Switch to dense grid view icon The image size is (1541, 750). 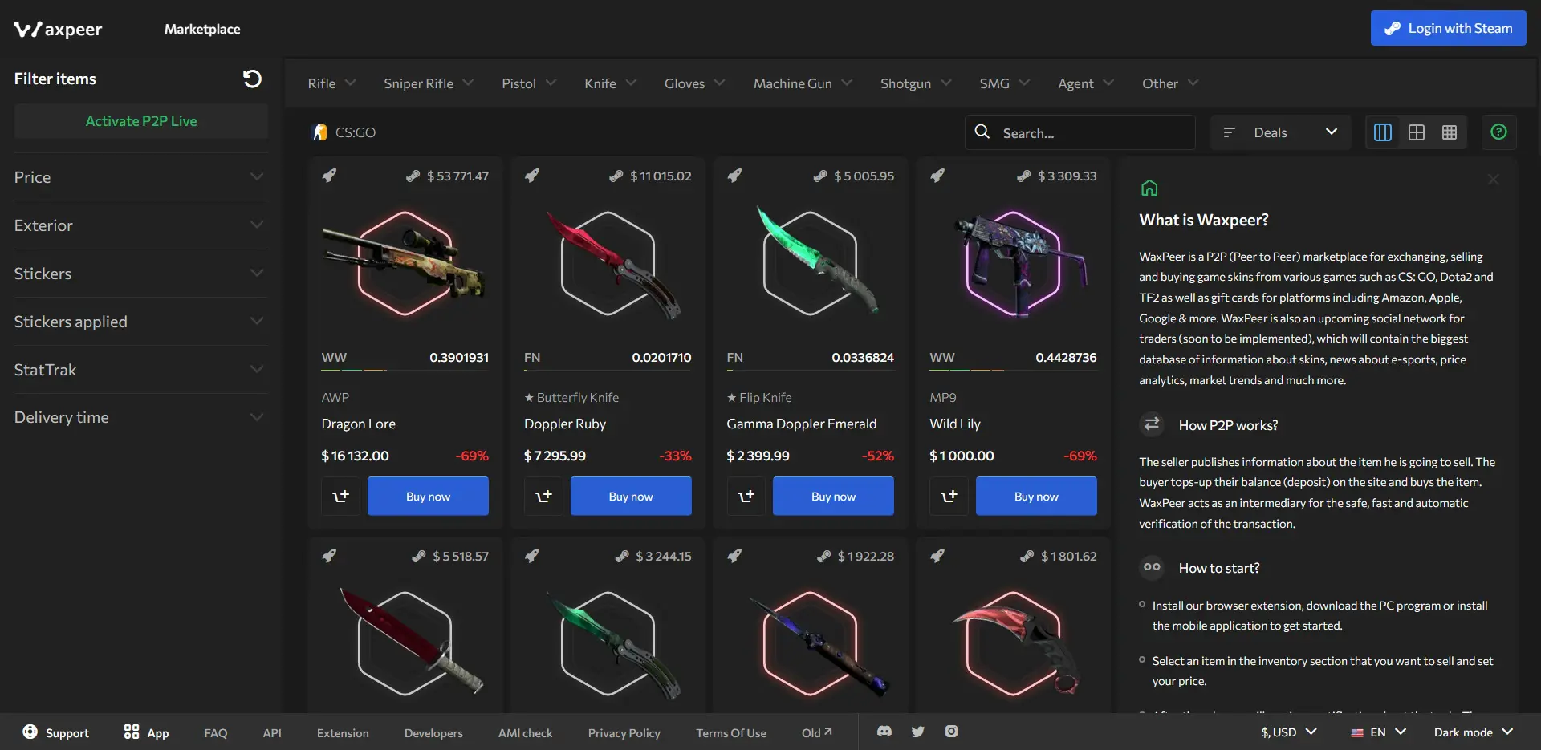click(1450, 132)
